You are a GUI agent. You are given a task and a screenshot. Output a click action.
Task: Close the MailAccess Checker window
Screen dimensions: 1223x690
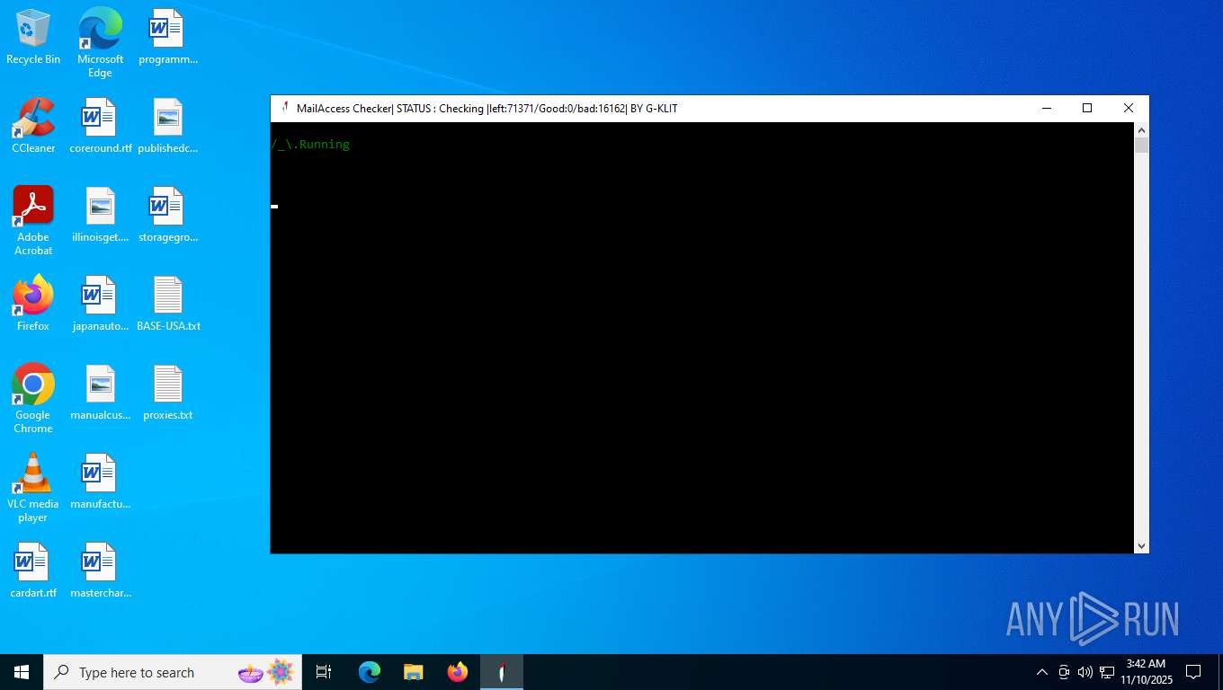(x=1129, y=108)
